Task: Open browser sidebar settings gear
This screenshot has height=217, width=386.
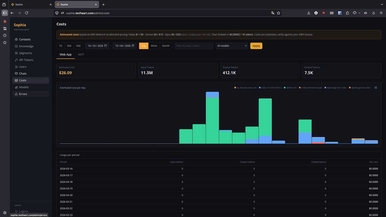Action: 5,213
